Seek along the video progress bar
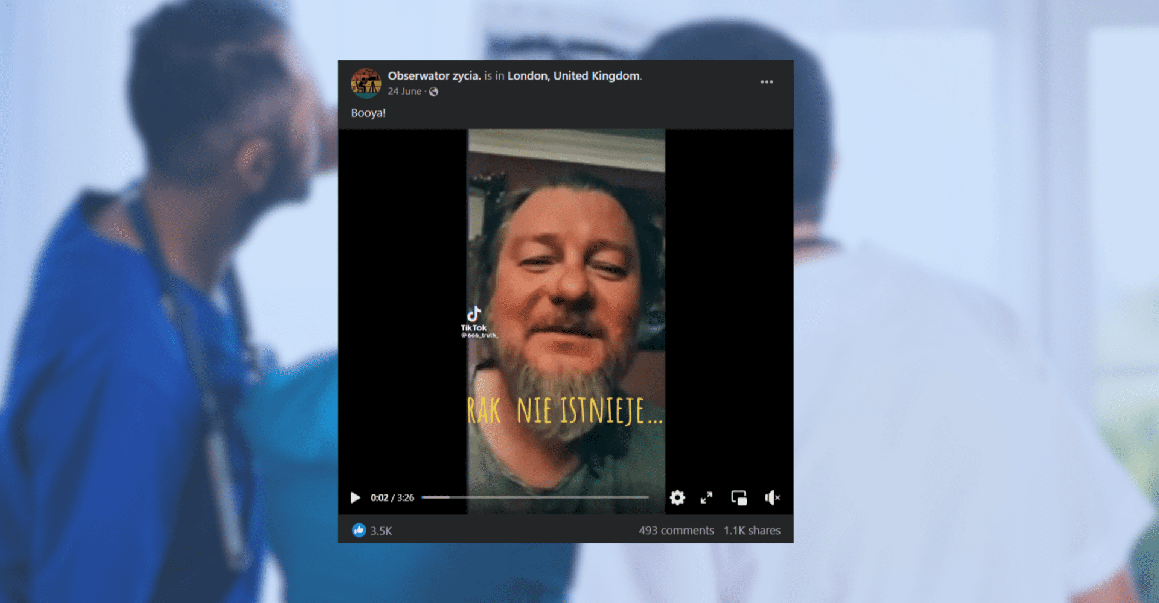The width and height of the screenshot is (1159, 603). coord(535,497)
